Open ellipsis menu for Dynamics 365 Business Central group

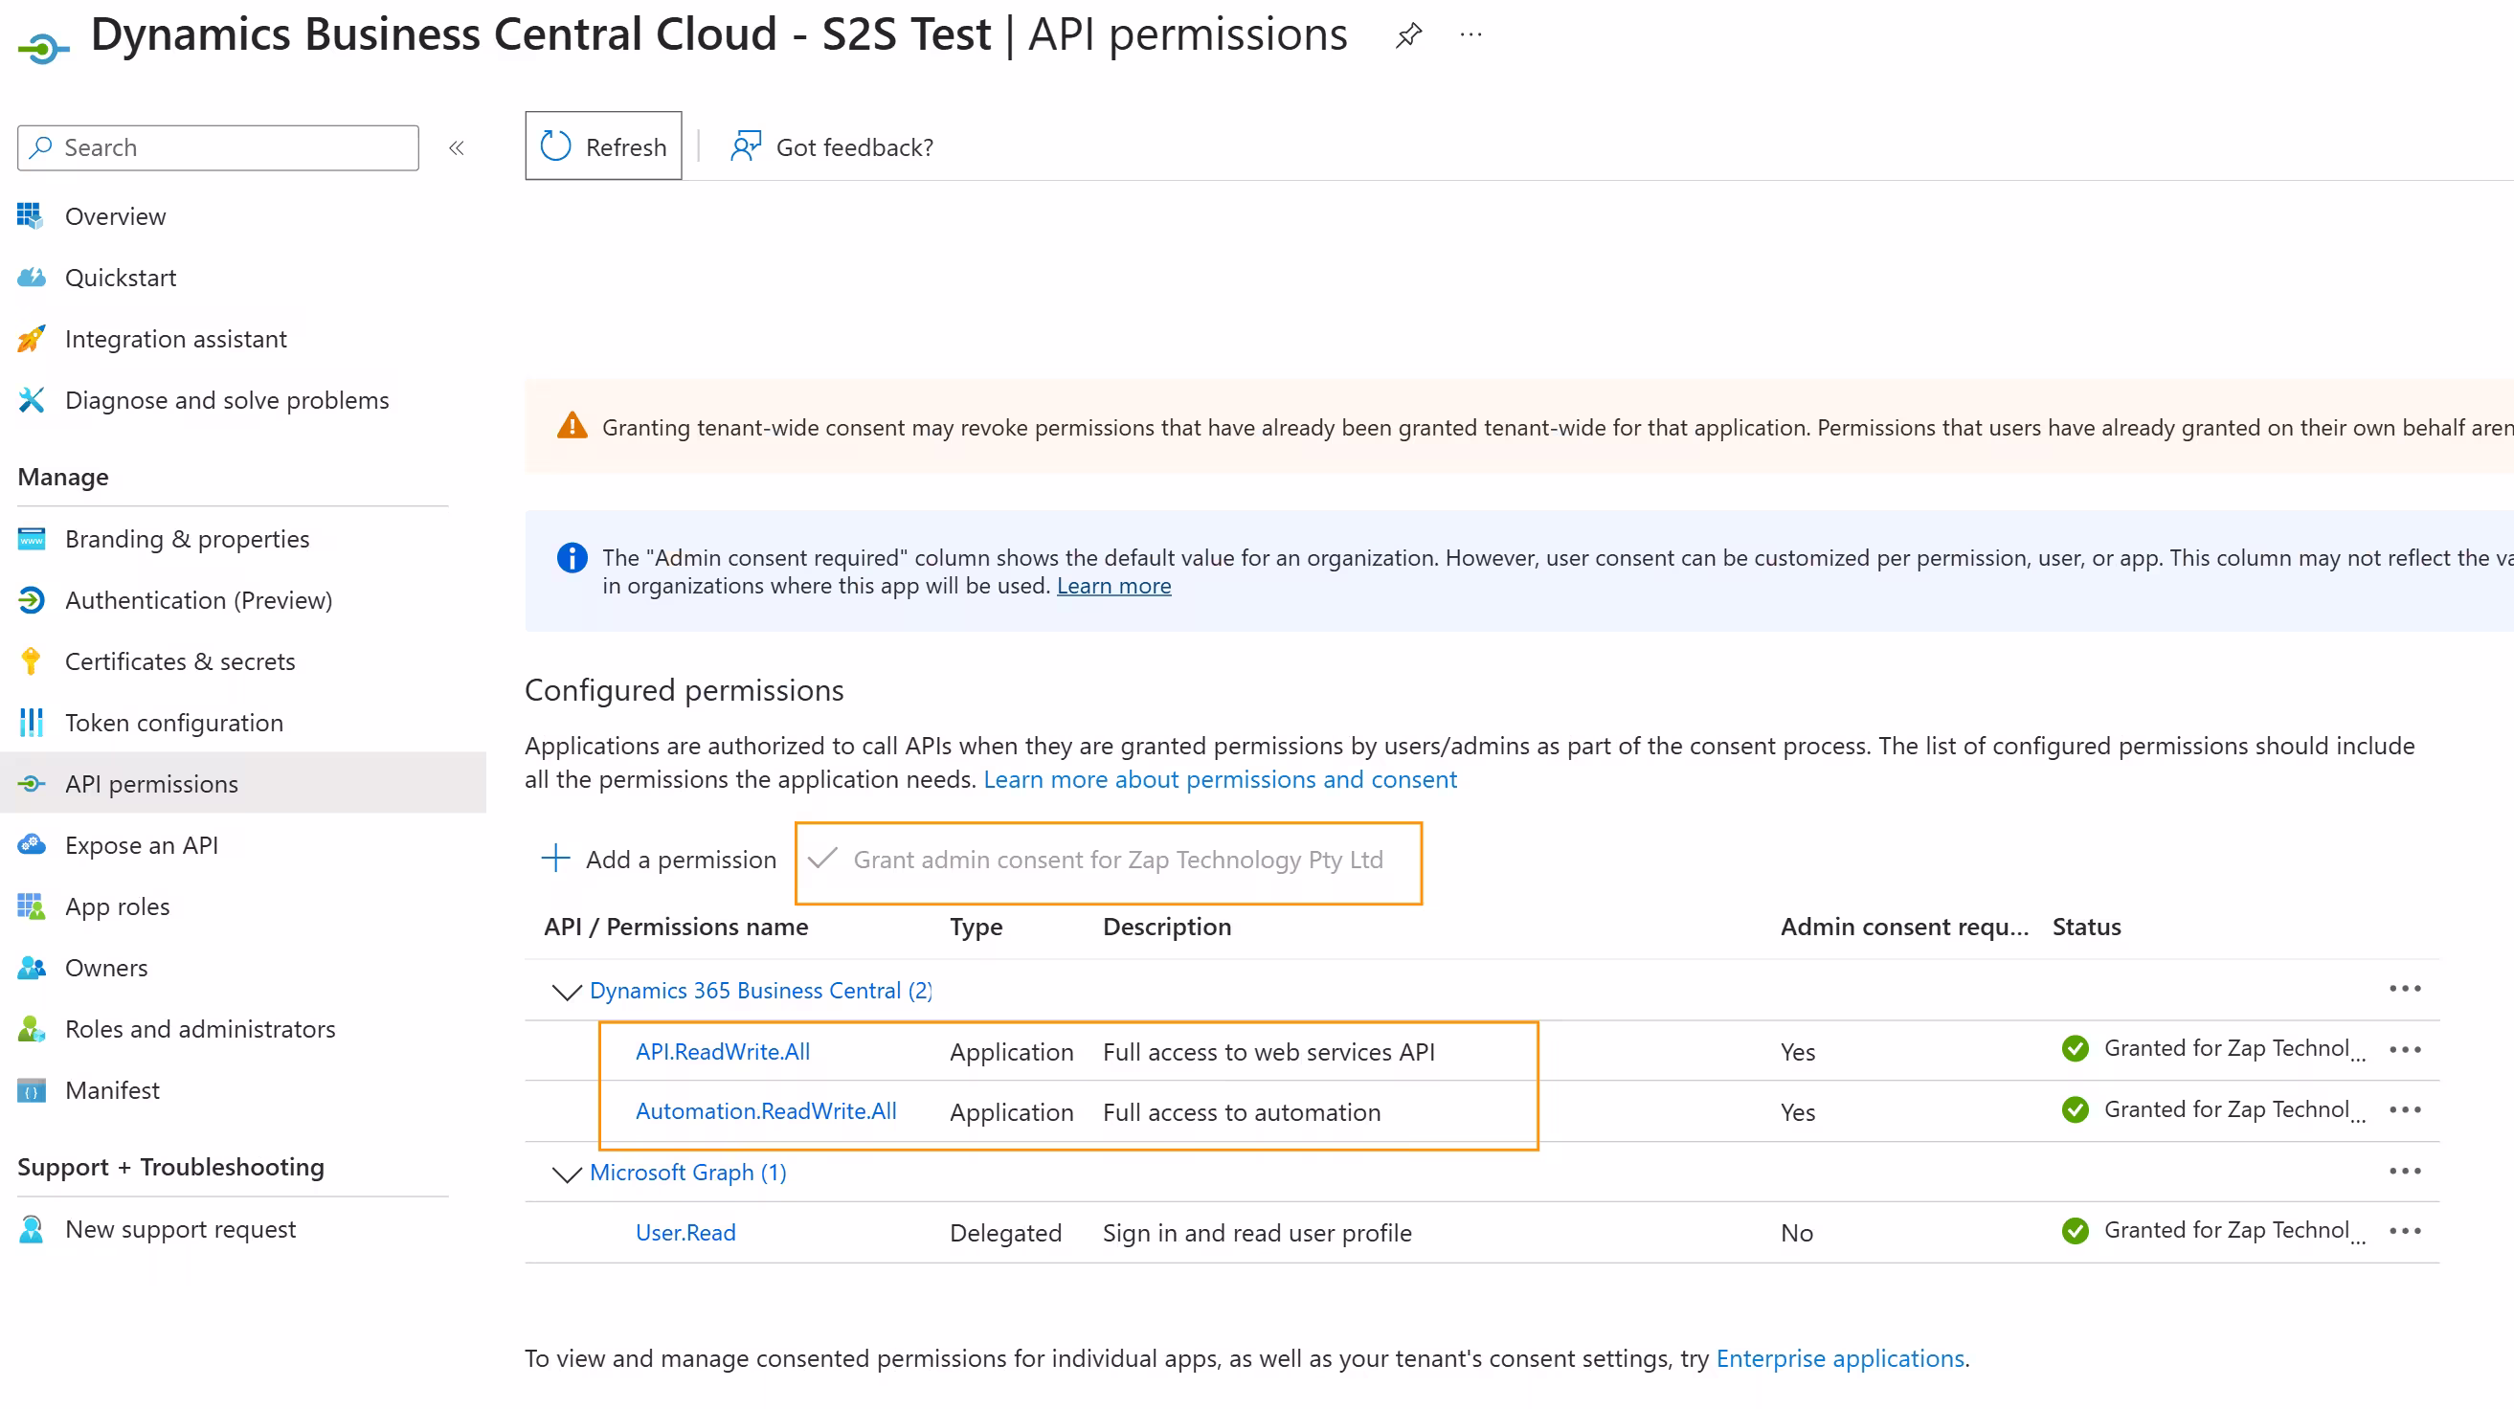(x=2405, y=990)
